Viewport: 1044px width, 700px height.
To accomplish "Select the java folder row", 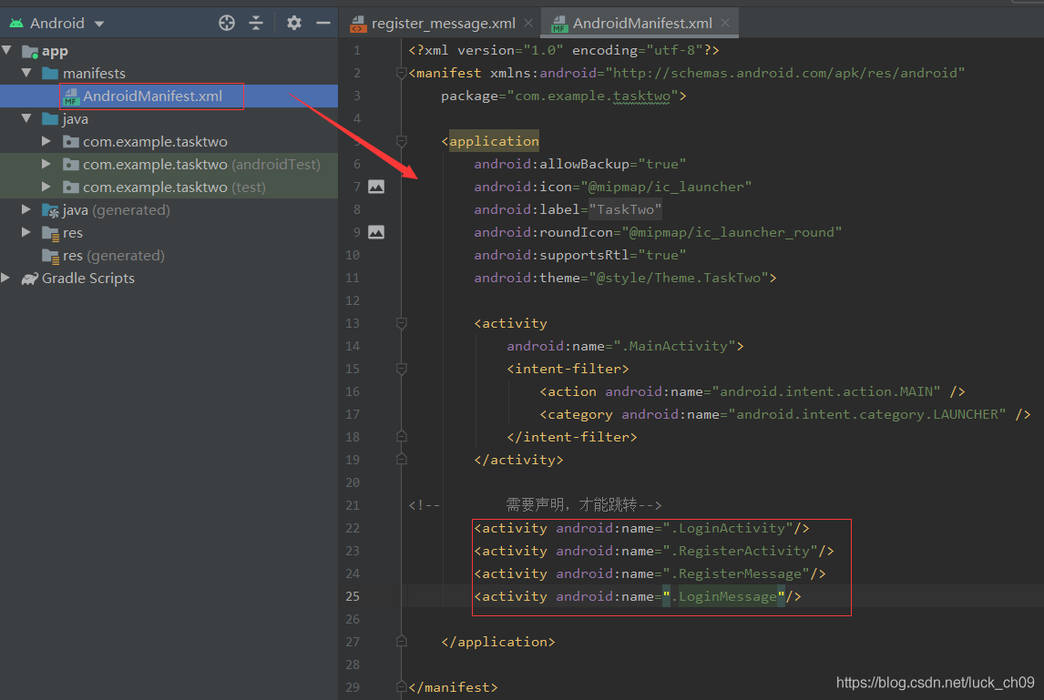I will 169,119.
